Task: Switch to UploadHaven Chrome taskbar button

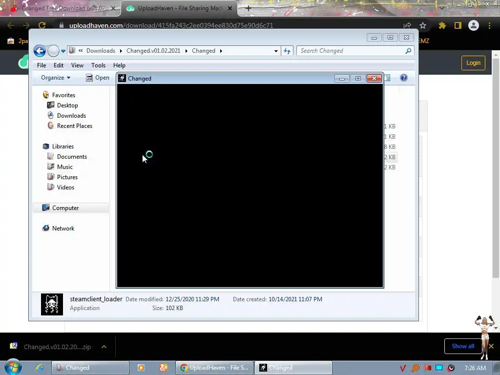Action: pos(214,368)
